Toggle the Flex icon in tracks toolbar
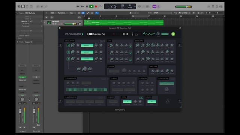This screenshot has height=135, width=240. (x=92, y=13)
